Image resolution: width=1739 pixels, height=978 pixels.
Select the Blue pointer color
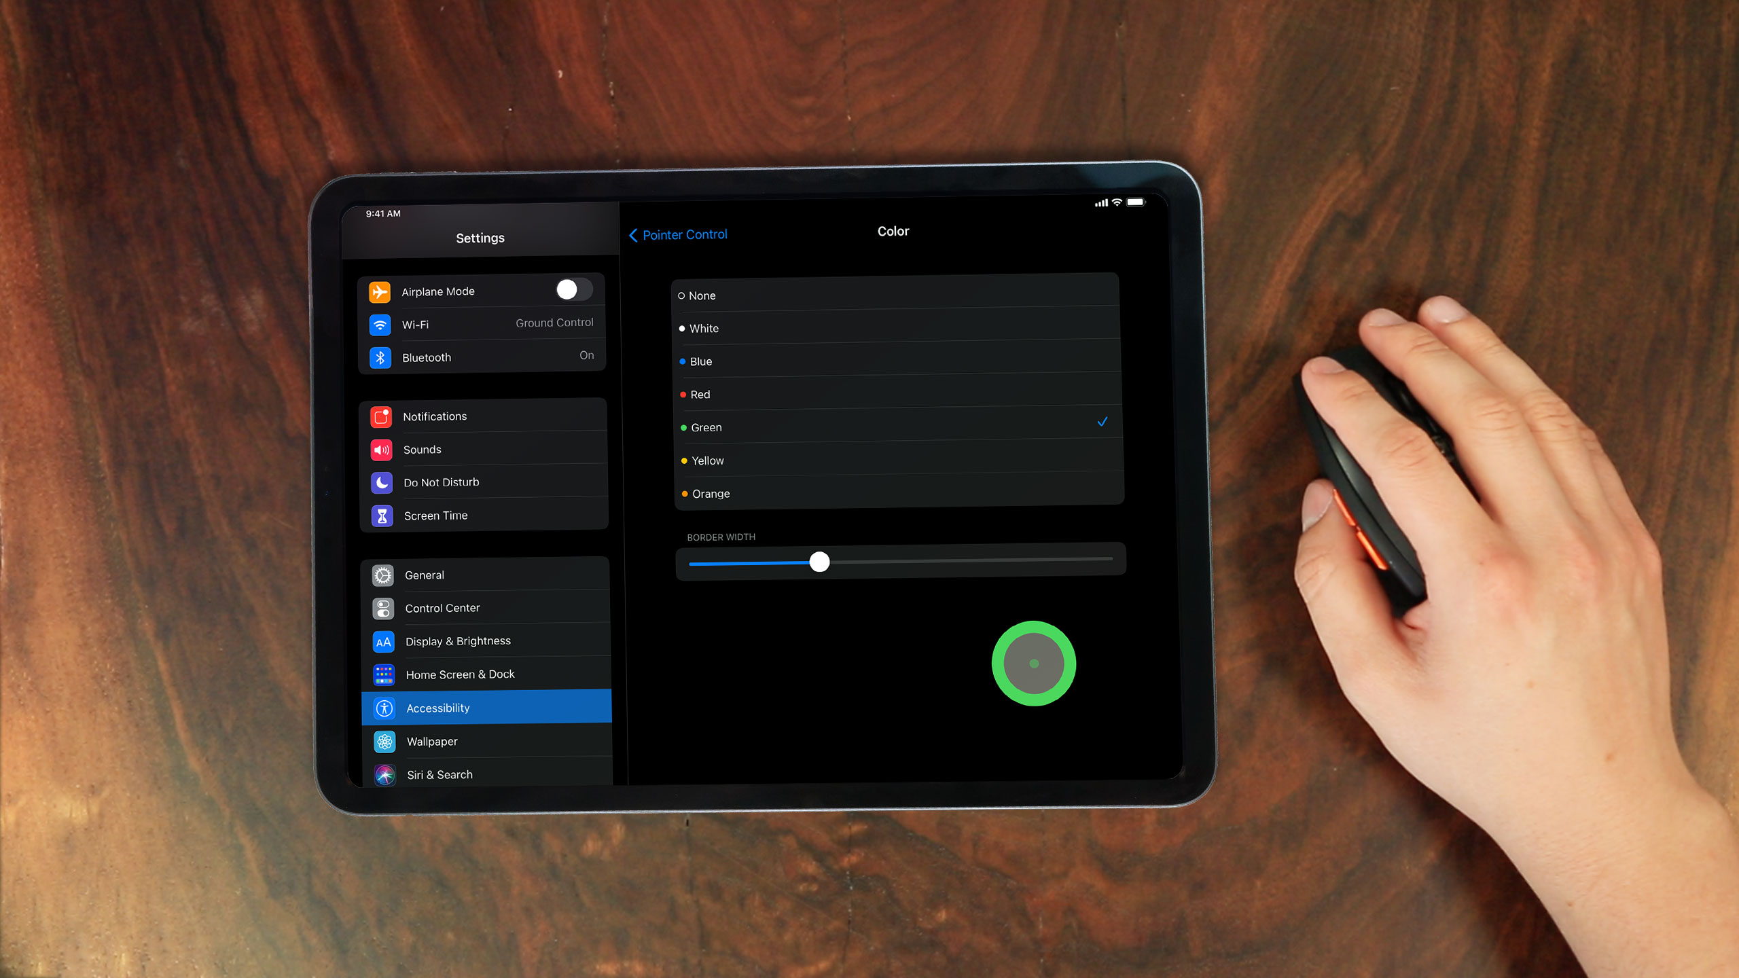click(895, 361)
